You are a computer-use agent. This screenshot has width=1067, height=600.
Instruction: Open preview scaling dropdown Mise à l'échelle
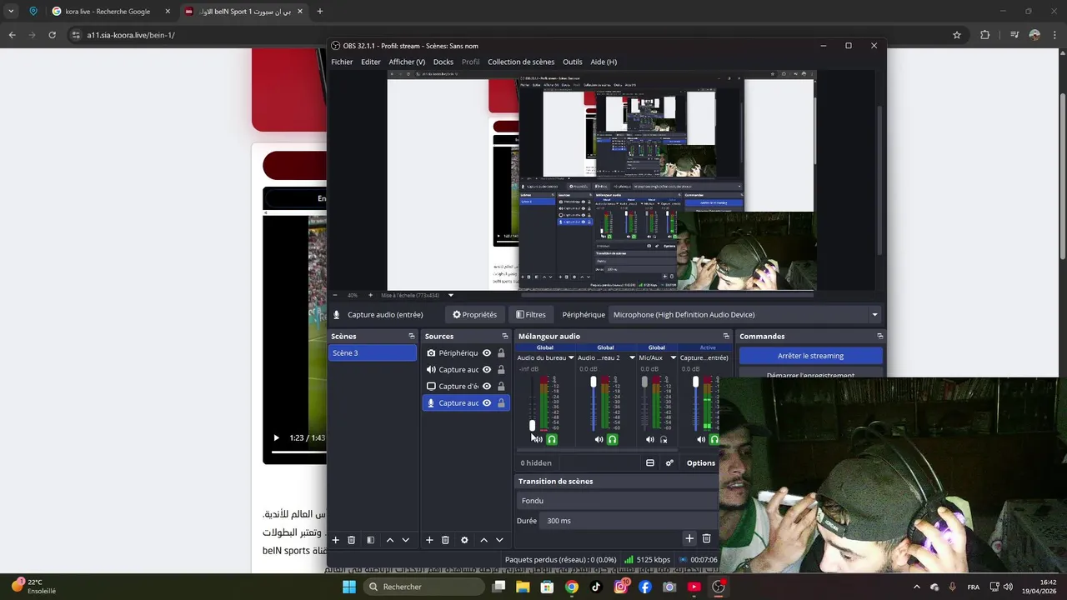(x=451, y=295)
